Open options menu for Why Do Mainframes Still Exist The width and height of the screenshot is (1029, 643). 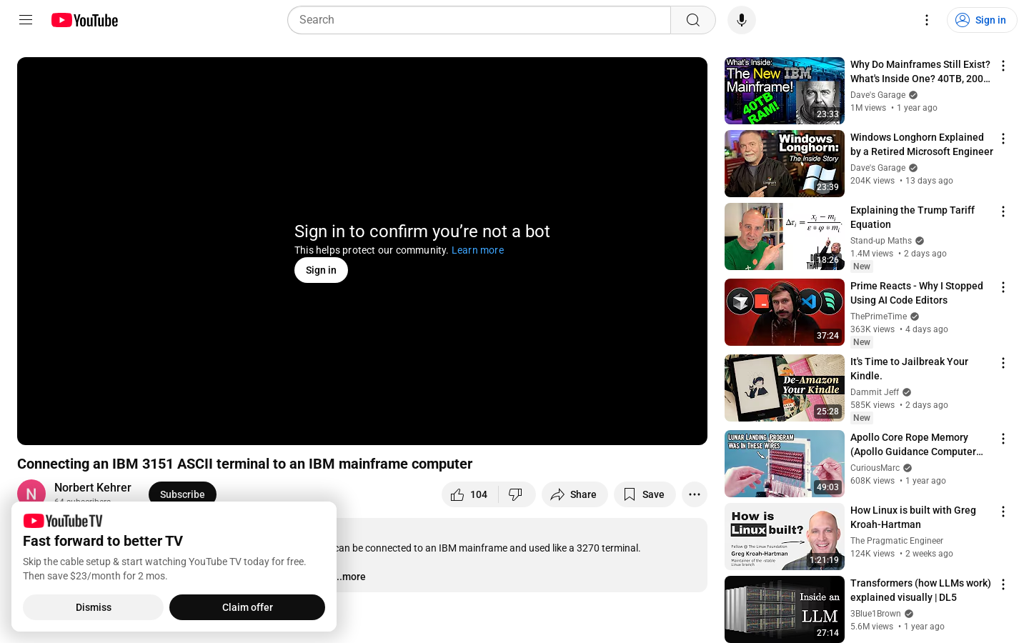[x=1003, y=66]
